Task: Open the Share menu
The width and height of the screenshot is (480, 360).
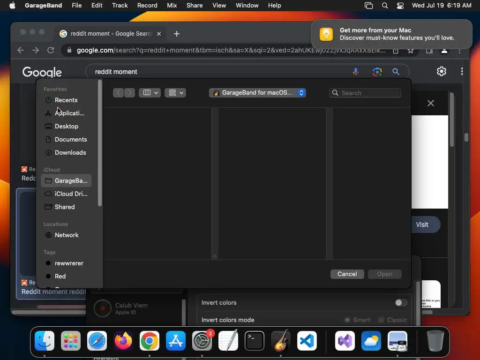Action: point(195,6)
